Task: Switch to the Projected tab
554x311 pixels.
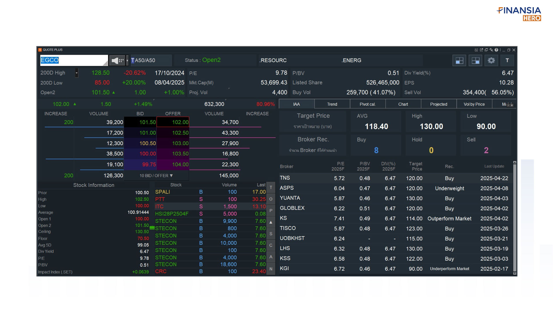Action: click(x=439, y=104)
